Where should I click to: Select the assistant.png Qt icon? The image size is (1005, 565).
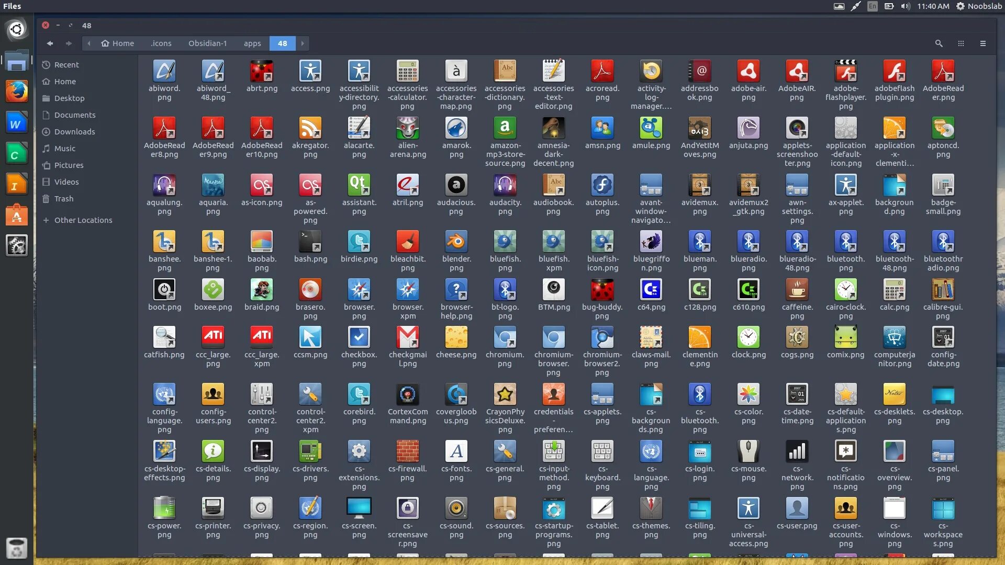point(359,185)
